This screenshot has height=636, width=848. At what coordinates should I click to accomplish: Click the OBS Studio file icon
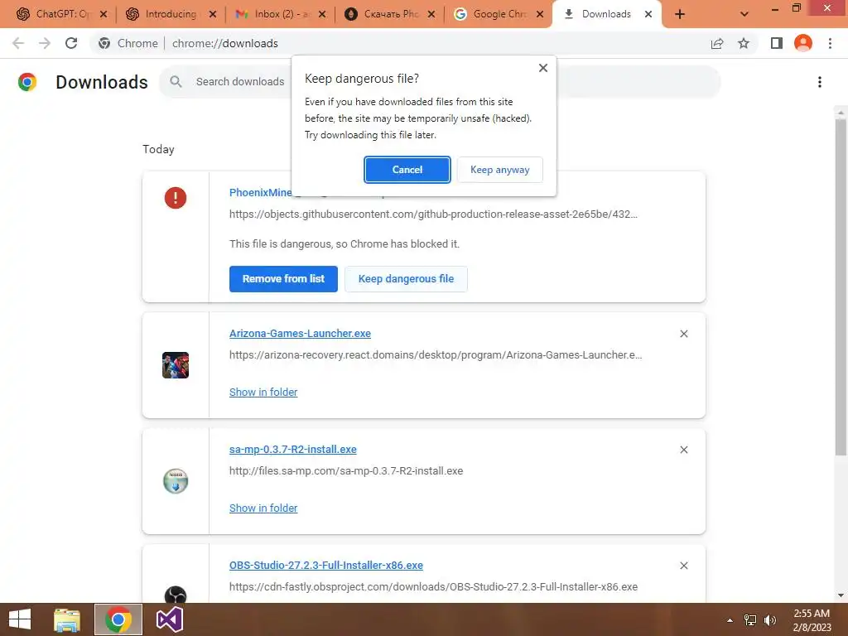coord(176,595)
